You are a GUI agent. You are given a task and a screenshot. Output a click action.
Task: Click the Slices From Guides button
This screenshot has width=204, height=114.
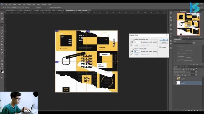[x=55, y=8]
